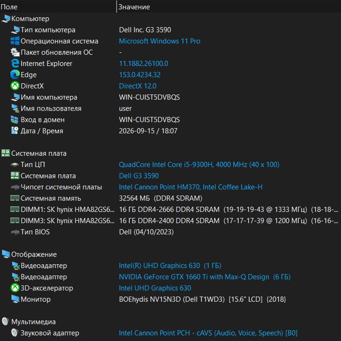Click the Дата / Время clock icon
This screenshot has height=341, width=341.
(x=15, y=131)
